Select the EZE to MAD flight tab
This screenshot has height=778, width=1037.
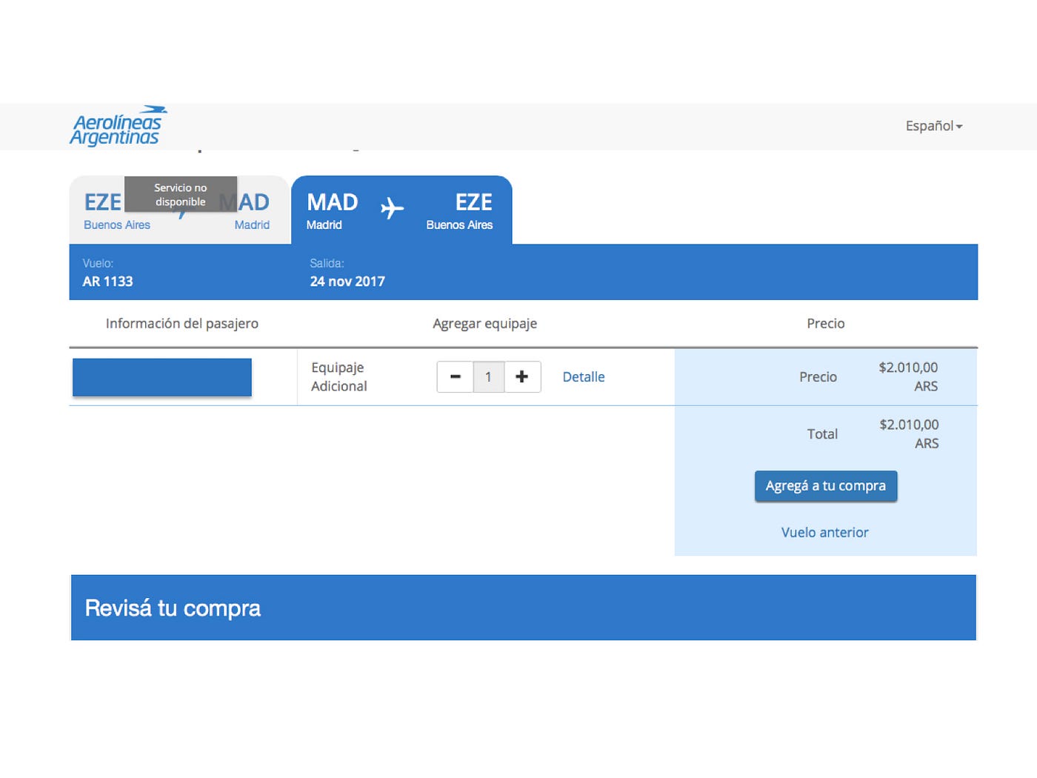tap(179, 210)
